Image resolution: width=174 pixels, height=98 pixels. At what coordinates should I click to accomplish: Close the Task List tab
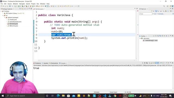147,9
